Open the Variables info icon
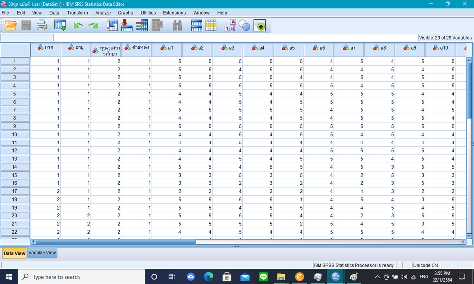474x284 pixels. (142, 25)
